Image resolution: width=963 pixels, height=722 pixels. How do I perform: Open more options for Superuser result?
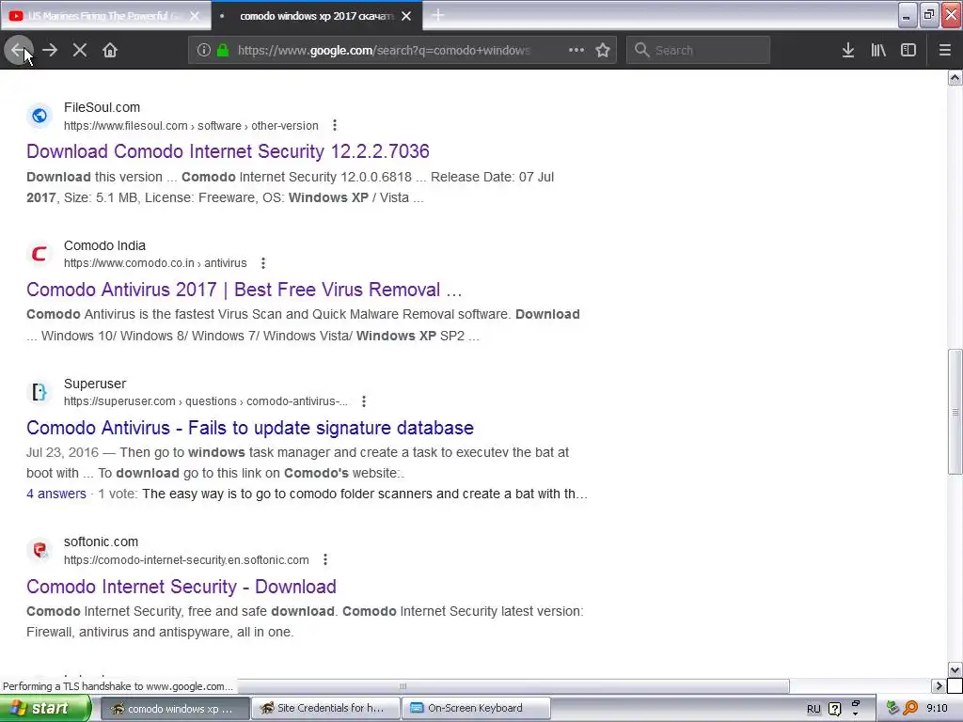(x=364, y=401)
